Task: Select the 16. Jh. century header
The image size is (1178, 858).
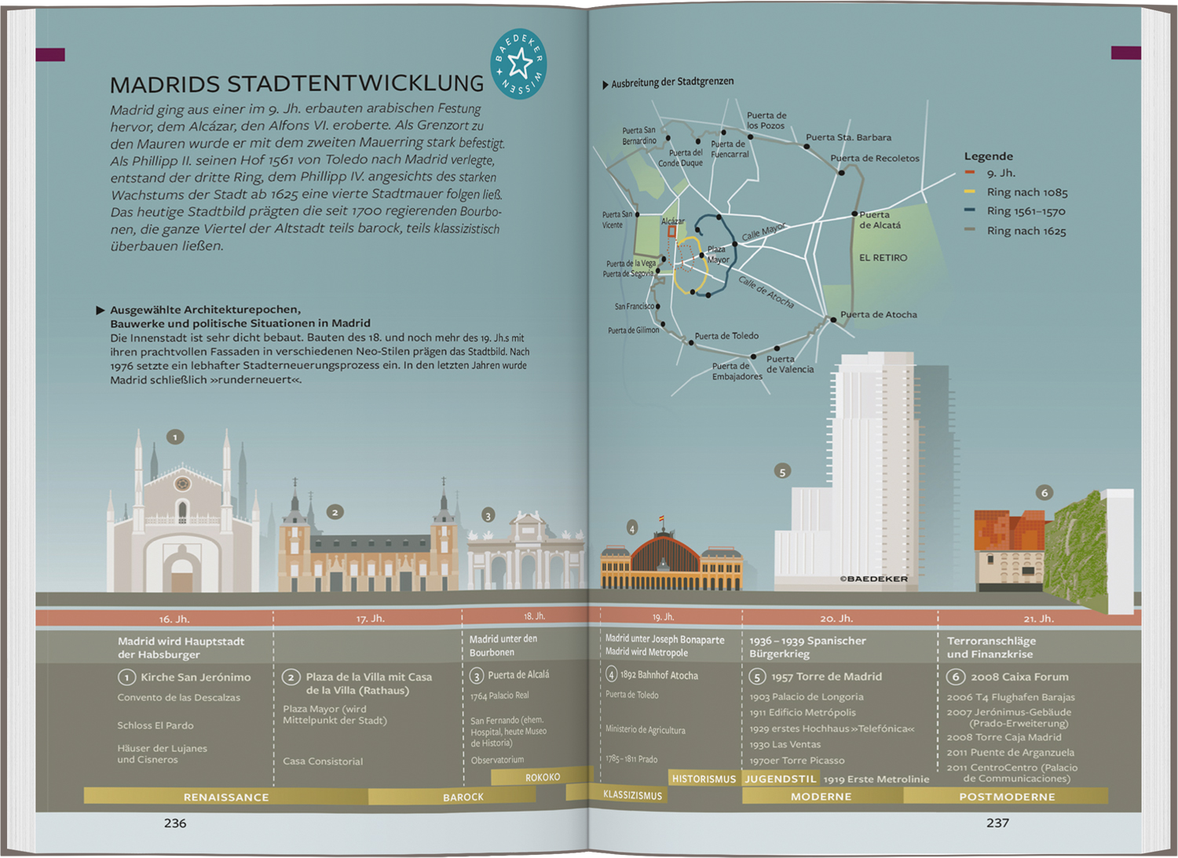Action: (174, 619)
